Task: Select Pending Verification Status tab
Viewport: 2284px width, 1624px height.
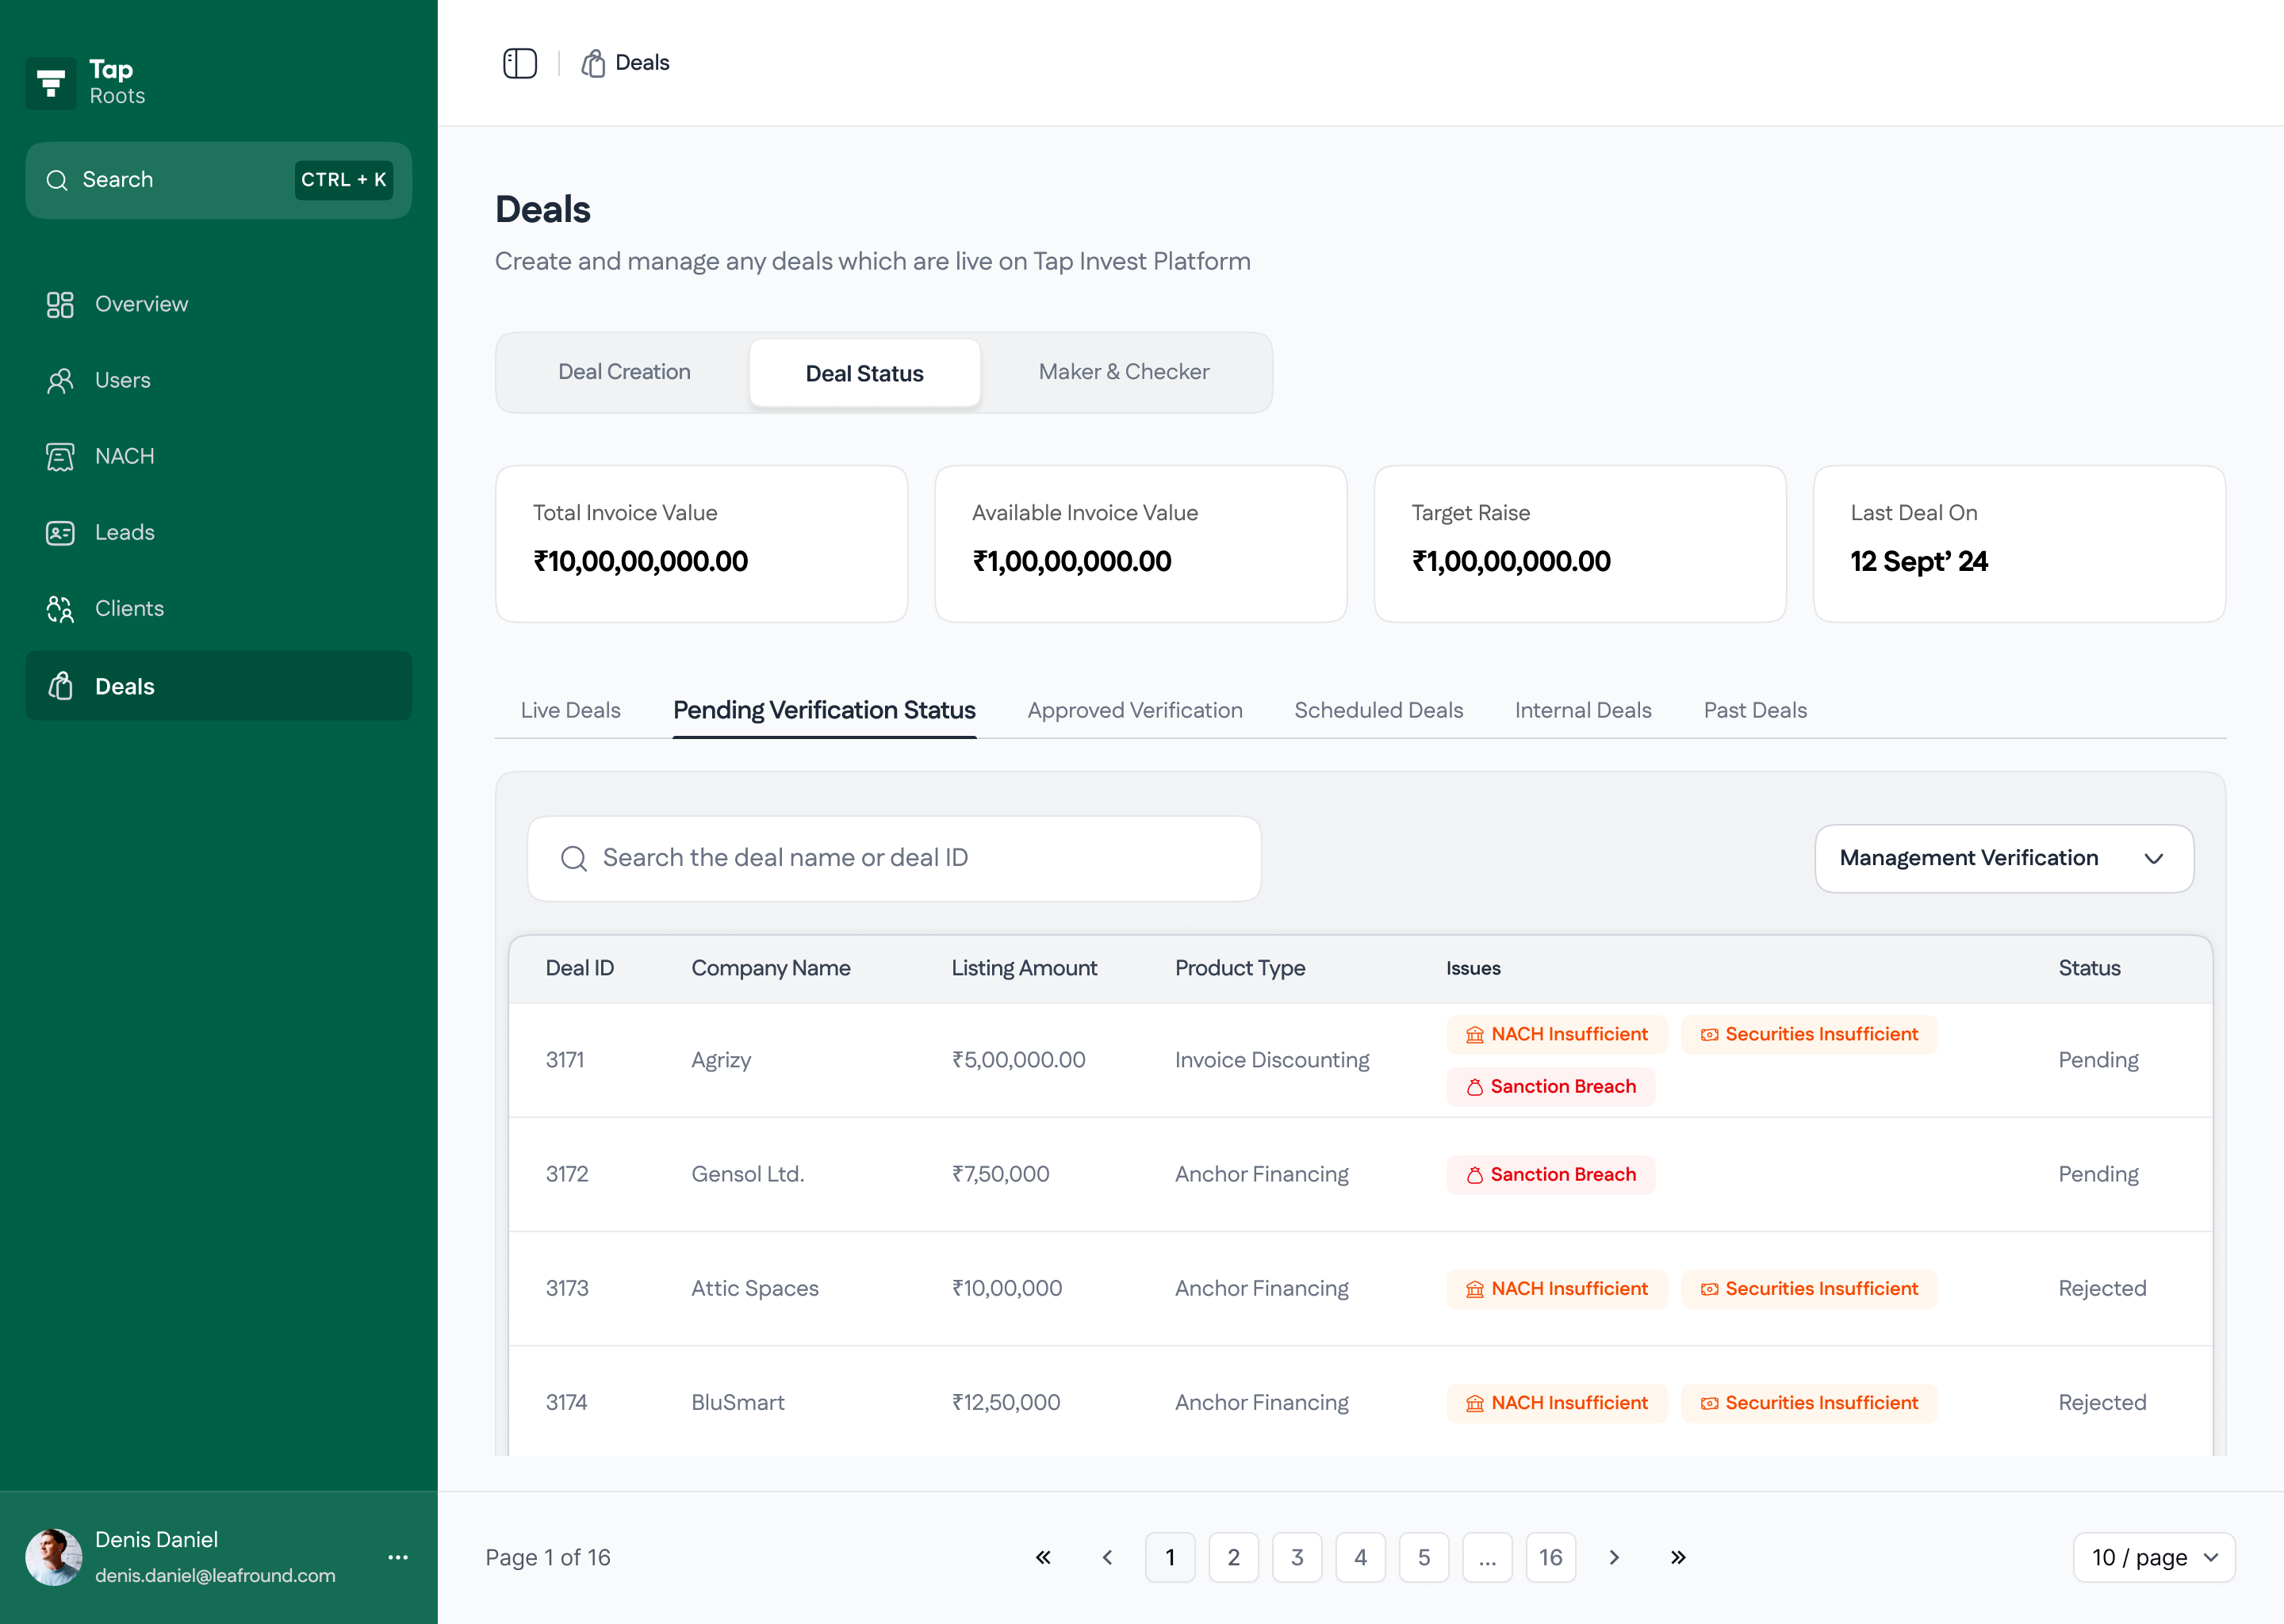Action: (x=824, y=710)
